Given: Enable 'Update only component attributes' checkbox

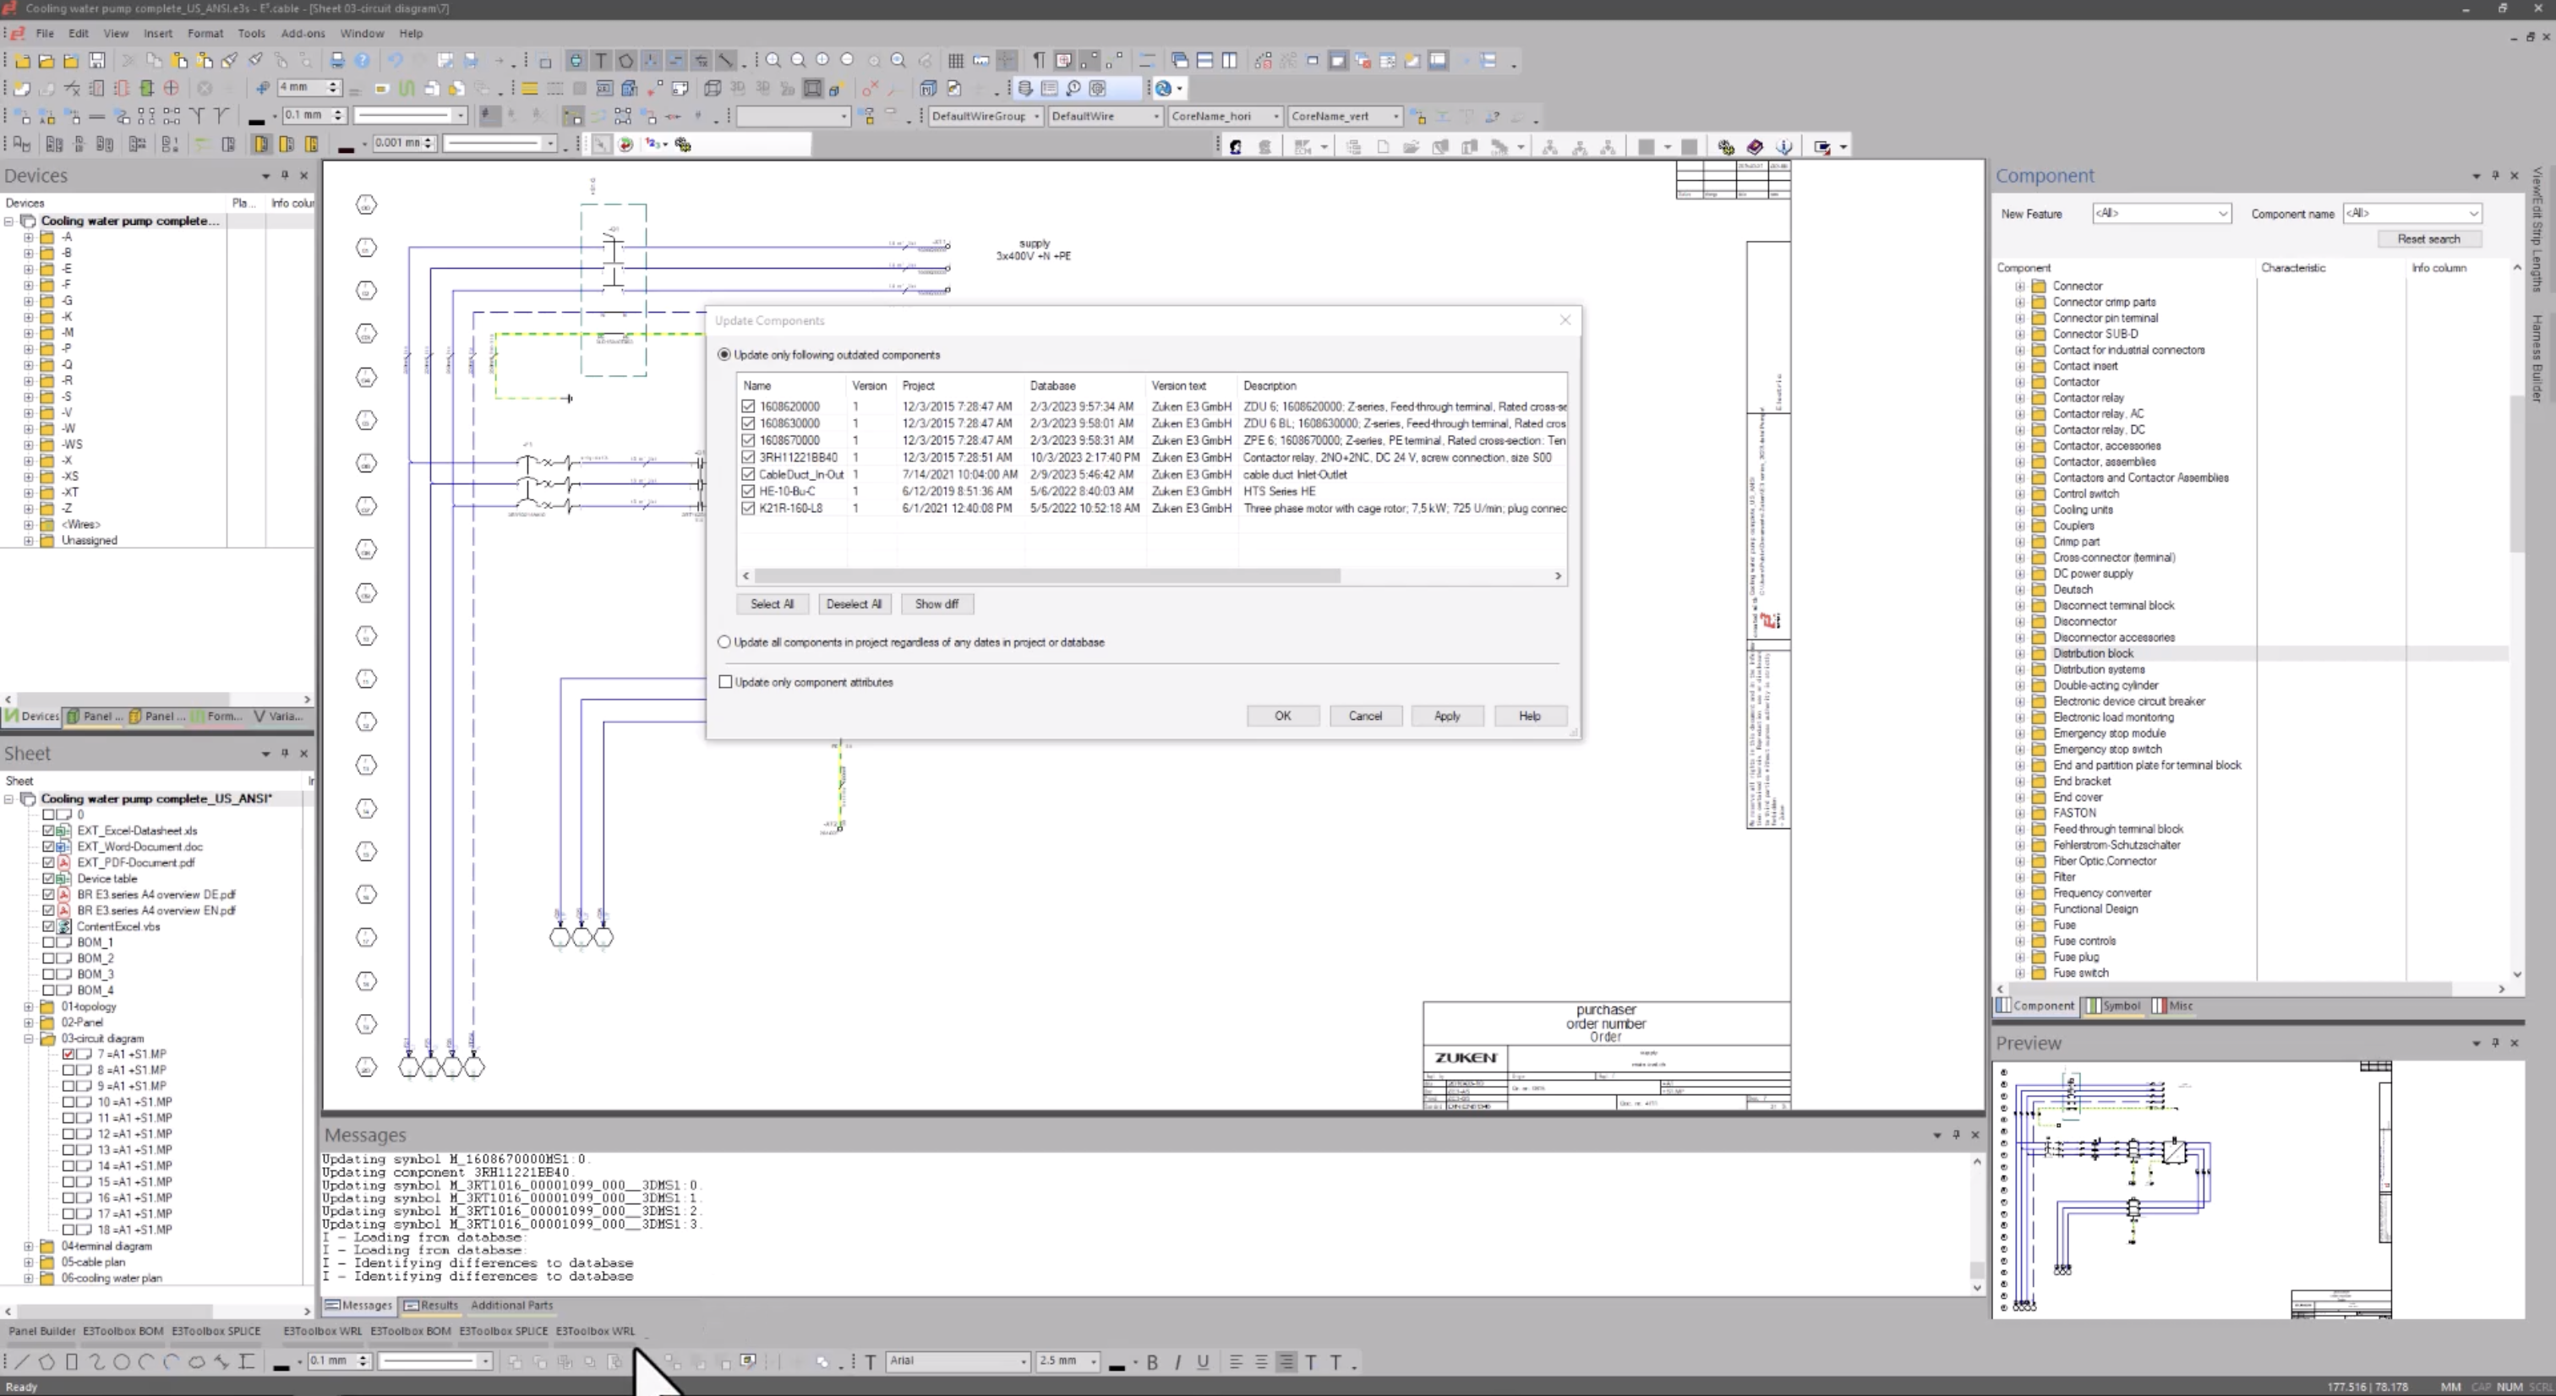Looking at the screenshot, I should click(725, 682).
